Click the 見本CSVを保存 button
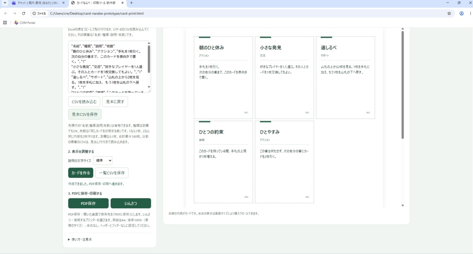 [85, 115]
